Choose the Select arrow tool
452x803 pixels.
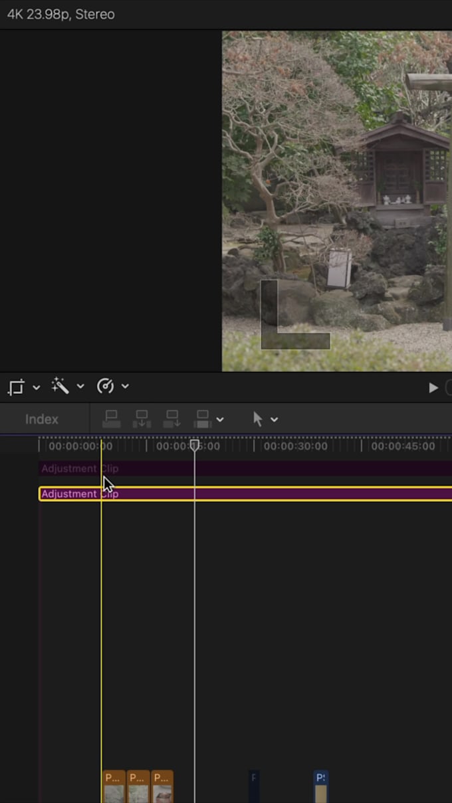tap(258, 419)
